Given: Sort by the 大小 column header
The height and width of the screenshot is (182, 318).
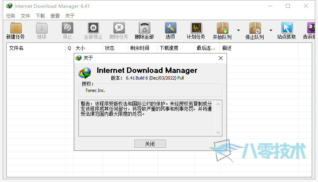Looking at the screenshot, I should tap(88, 48).
